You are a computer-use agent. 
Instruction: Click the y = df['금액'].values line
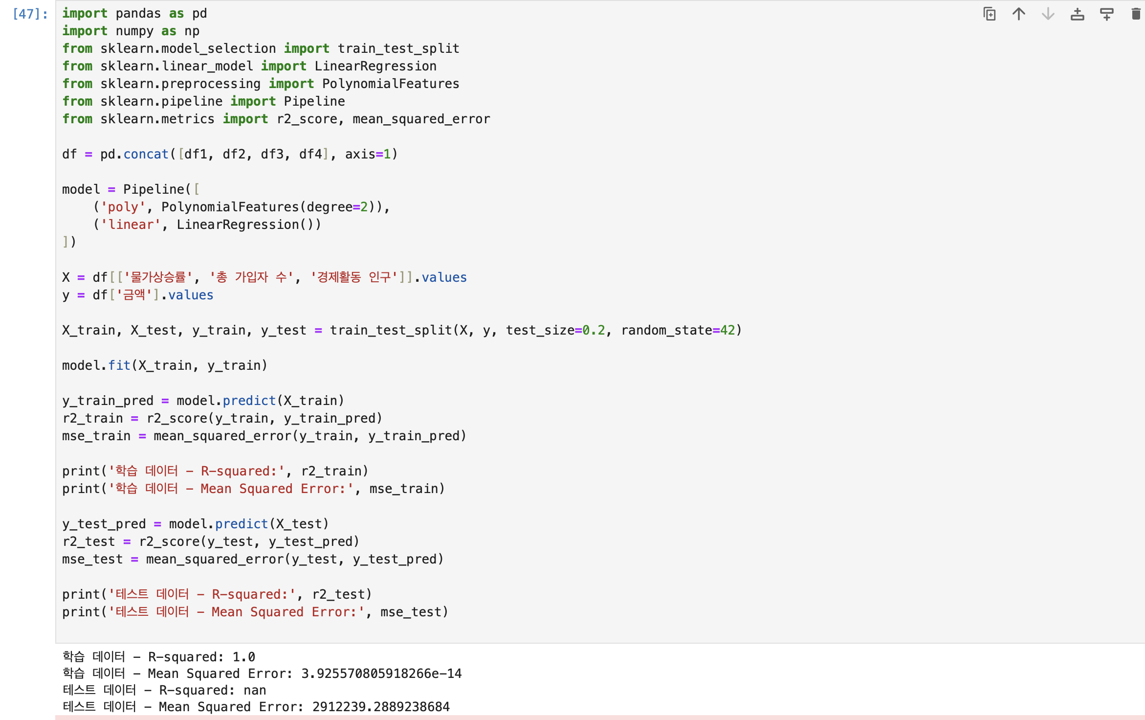(x=138, y=295)
